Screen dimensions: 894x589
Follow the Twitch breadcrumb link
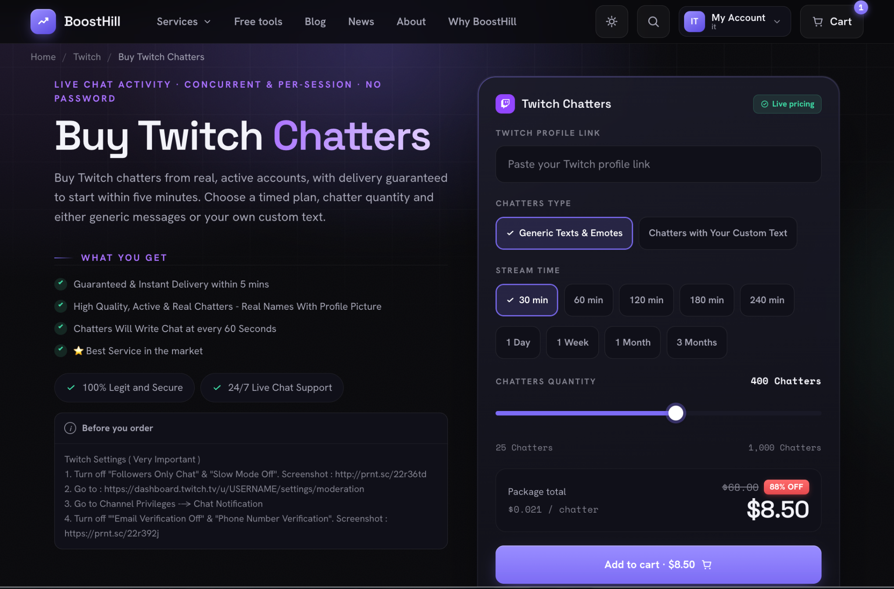87,57
